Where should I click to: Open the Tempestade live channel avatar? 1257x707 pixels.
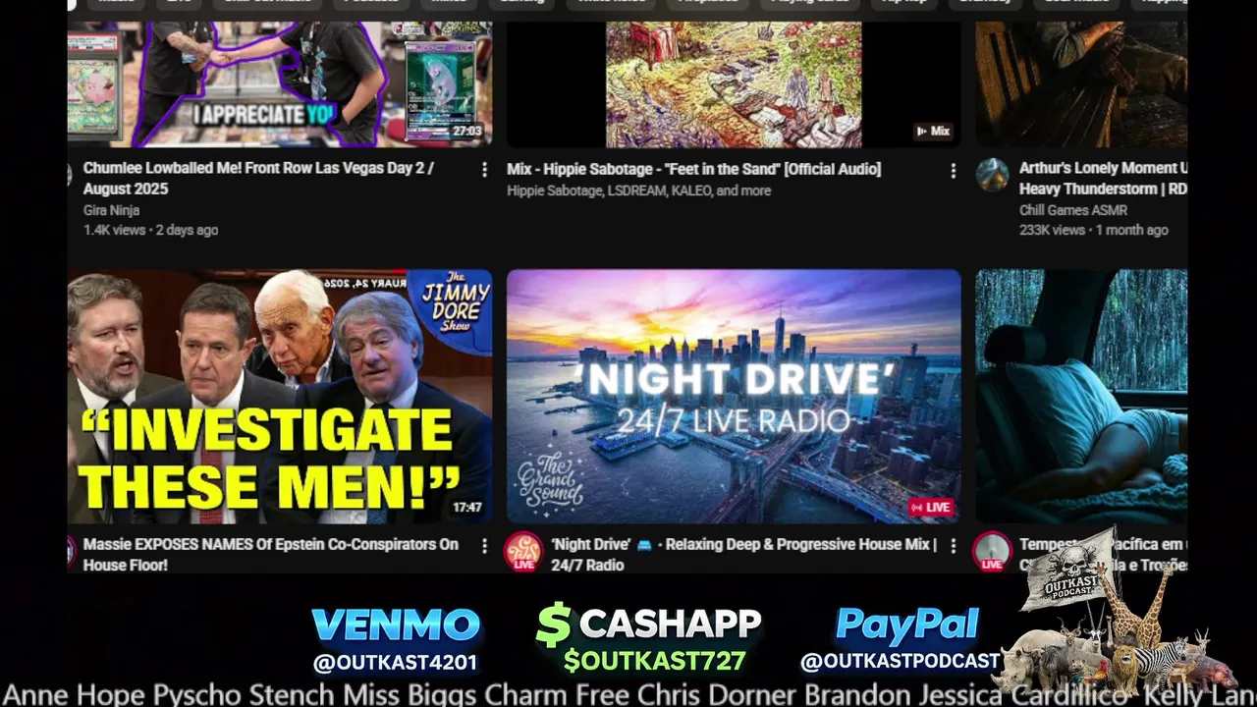pyautogui.click(x=992, y=551)
